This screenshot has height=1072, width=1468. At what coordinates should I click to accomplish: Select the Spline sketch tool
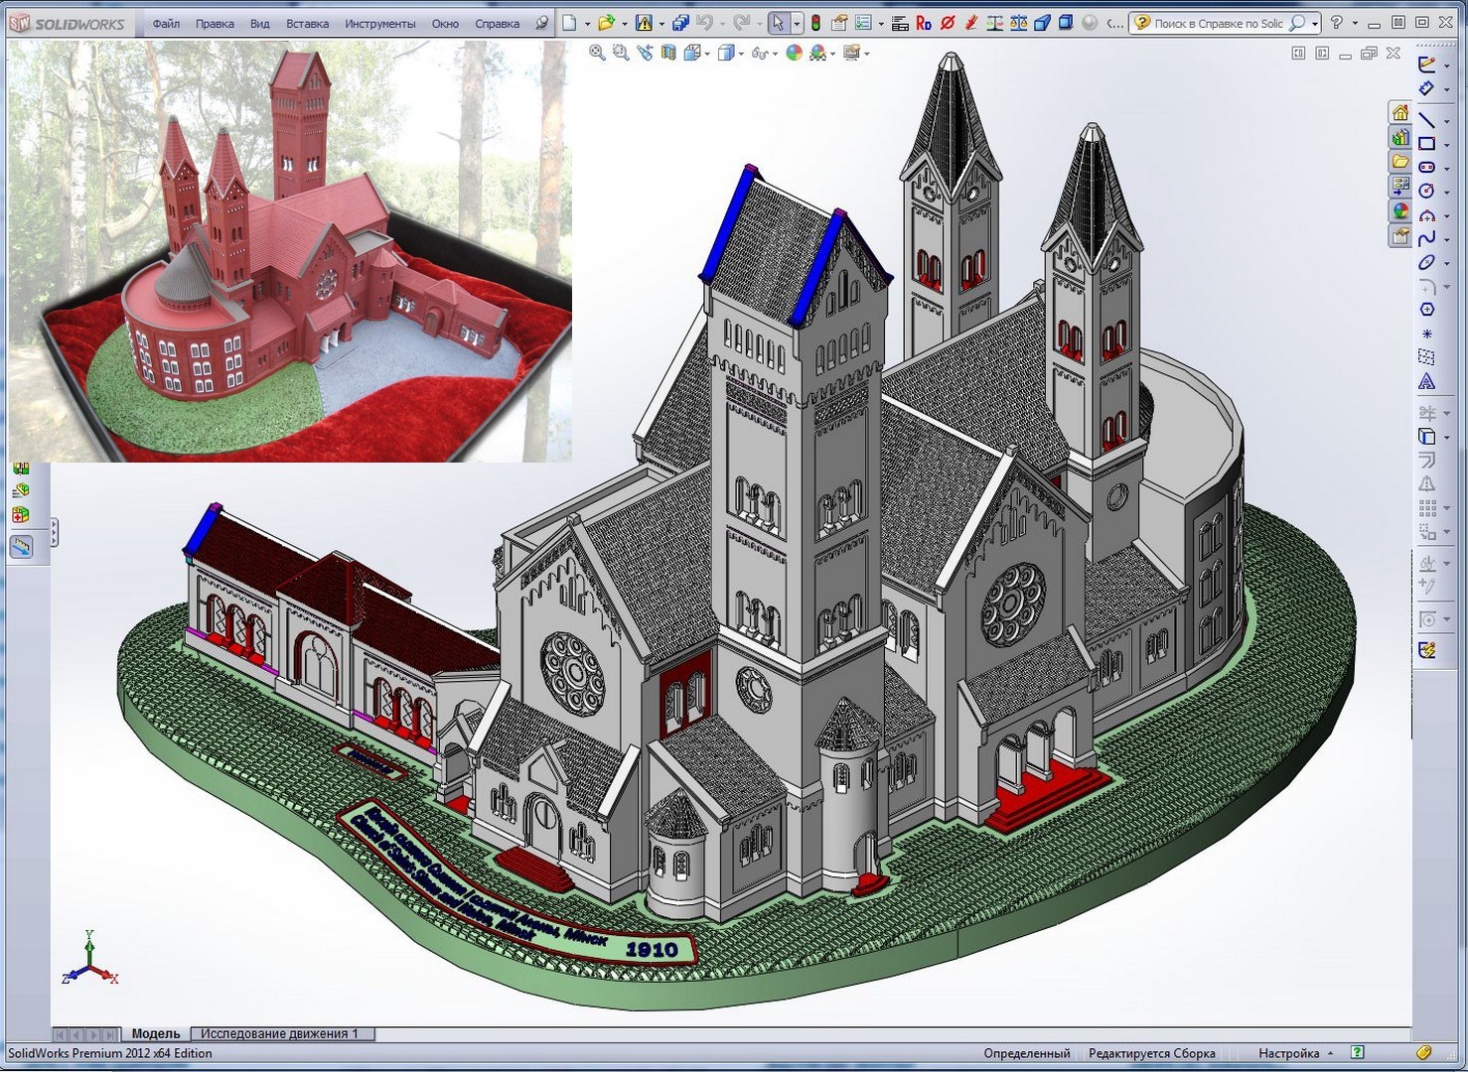point(1426,238)
